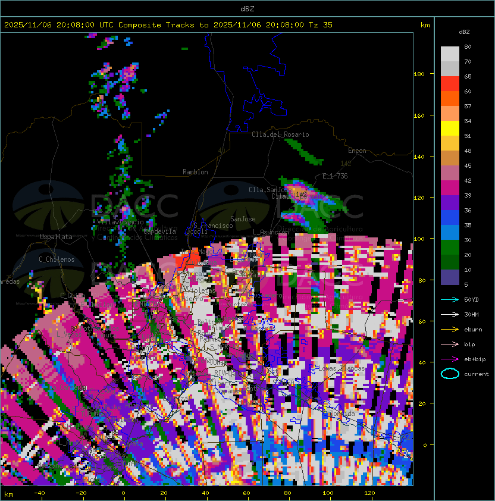The width and height of the screenshot is (495, 501).
Task: Click the blue 35-36 dBZ legend swatch
Action: pyautogui.click(x=450, y=218)
